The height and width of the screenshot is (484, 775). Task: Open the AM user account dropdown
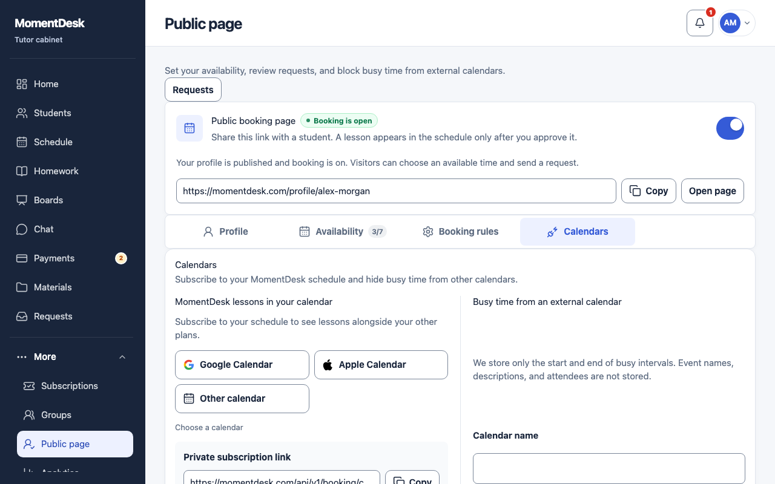(736, 23)
